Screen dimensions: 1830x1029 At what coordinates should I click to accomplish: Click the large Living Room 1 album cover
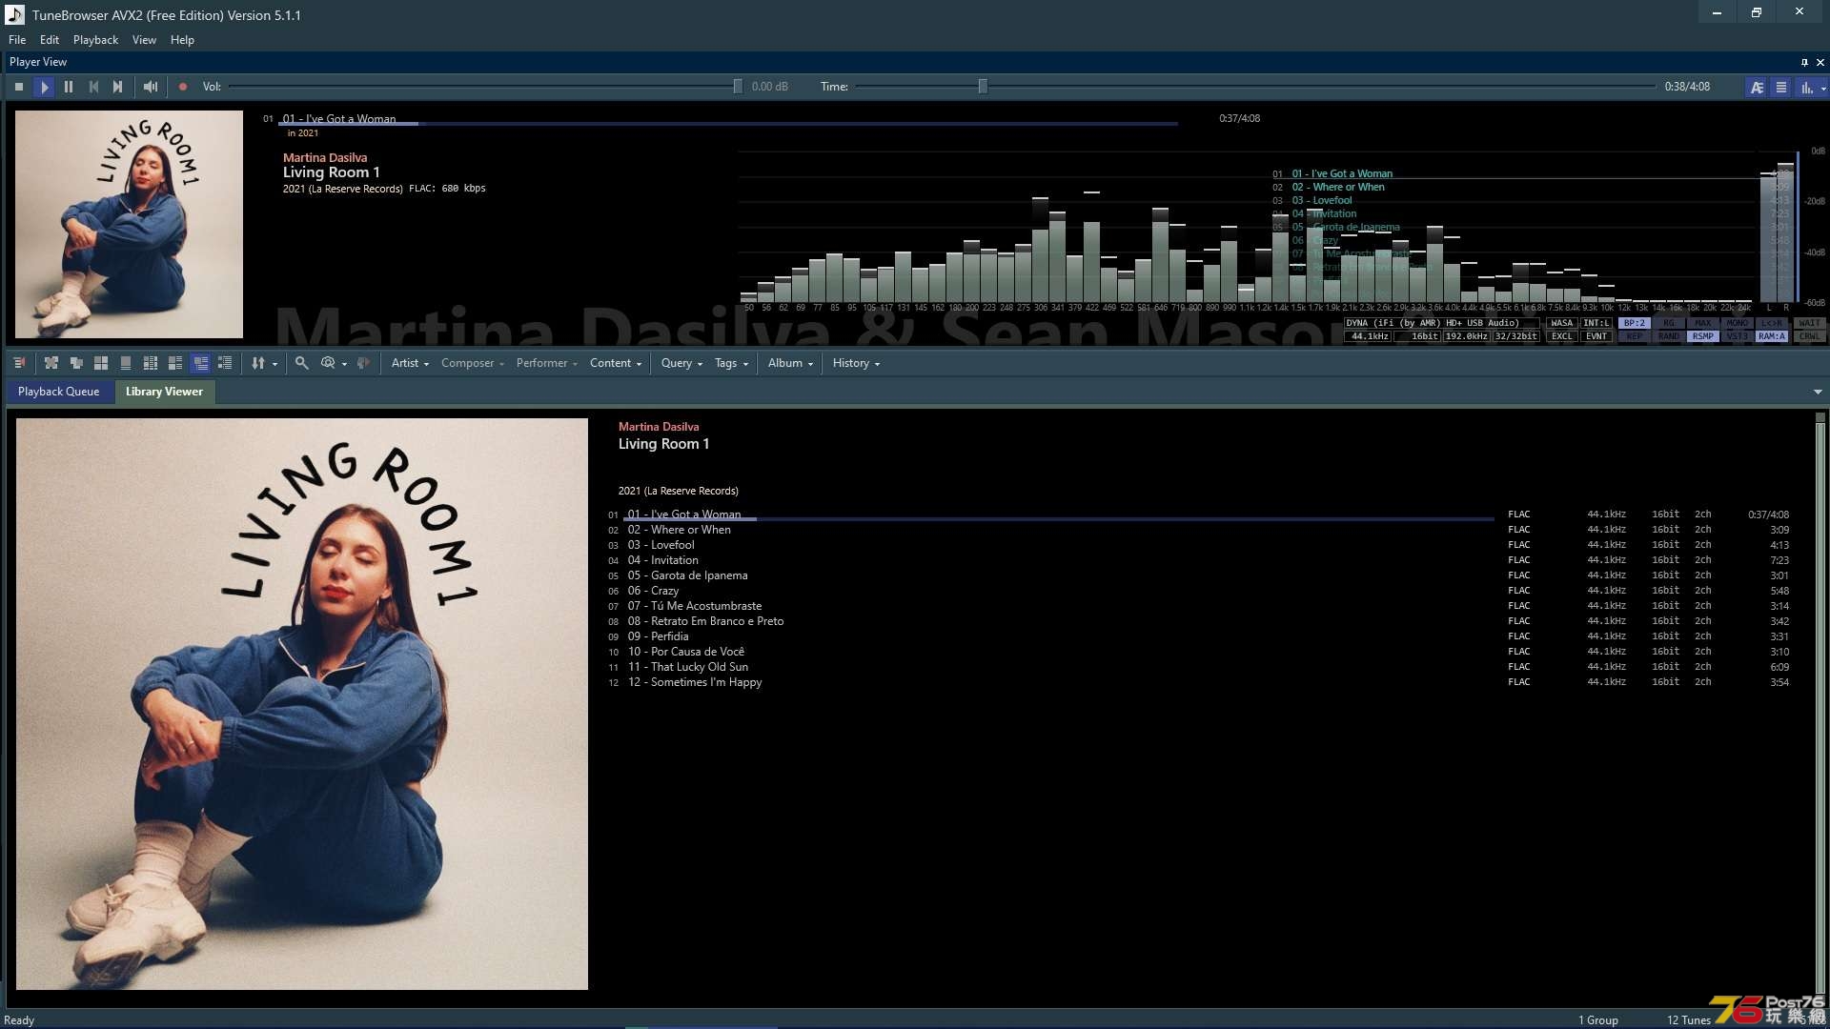tap(302, 704)
